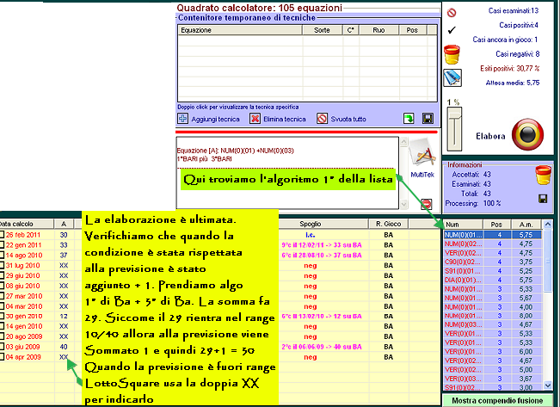Tick the checkbox for 14 ago 2010
This screenshot has width=560, height=407.
pyautogui.click(x=2, y=256)
